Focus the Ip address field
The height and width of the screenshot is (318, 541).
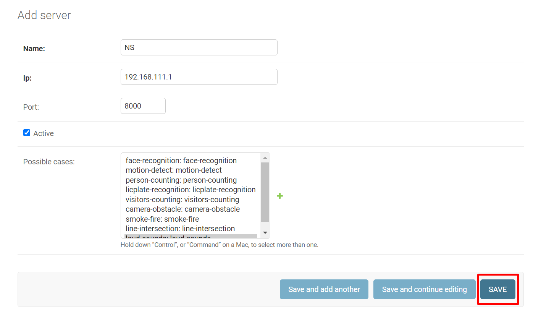click(199, 77)
